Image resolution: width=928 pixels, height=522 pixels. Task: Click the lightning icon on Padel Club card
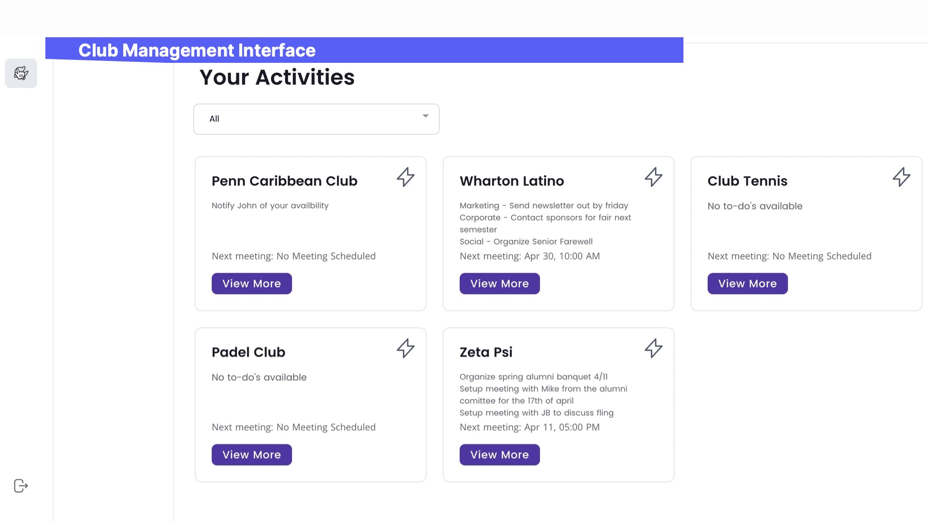tap(406, 348)
